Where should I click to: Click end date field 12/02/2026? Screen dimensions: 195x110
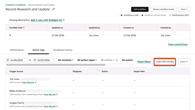[x=43, y=60]
